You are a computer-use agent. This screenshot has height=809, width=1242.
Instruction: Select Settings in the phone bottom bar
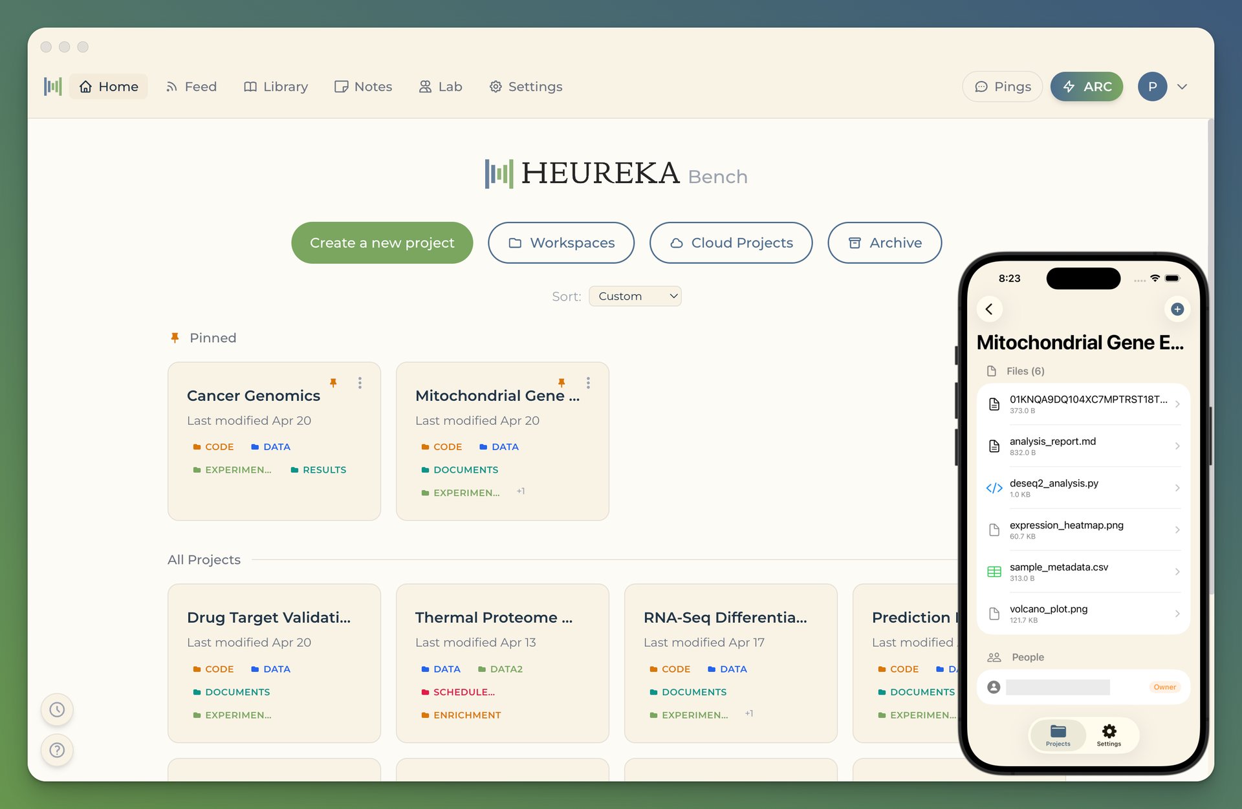(1109, 735)
